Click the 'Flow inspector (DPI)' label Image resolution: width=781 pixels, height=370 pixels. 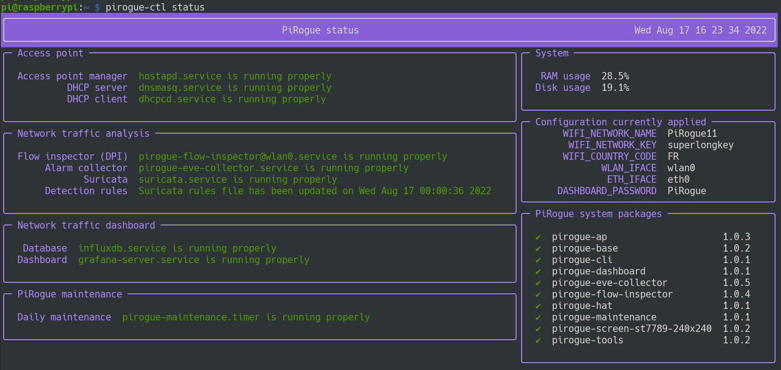point(73,157)
